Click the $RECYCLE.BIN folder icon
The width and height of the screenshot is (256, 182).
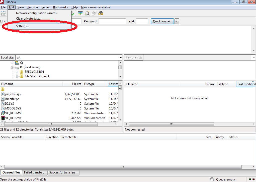coord(21,72)
